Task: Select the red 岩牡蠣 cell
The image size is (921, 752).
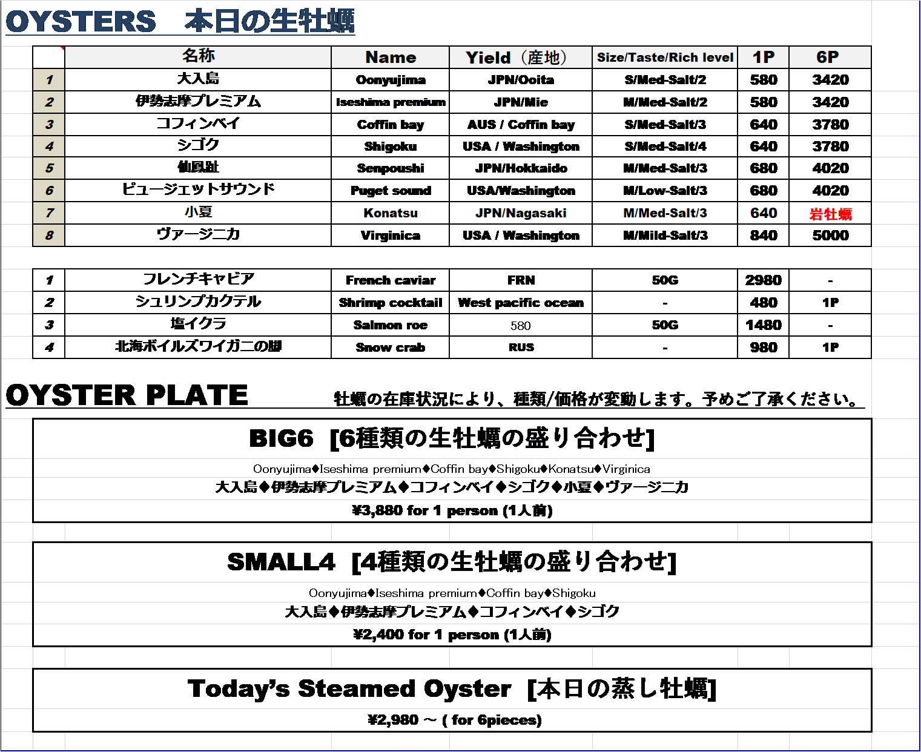Action: [830, 214]
